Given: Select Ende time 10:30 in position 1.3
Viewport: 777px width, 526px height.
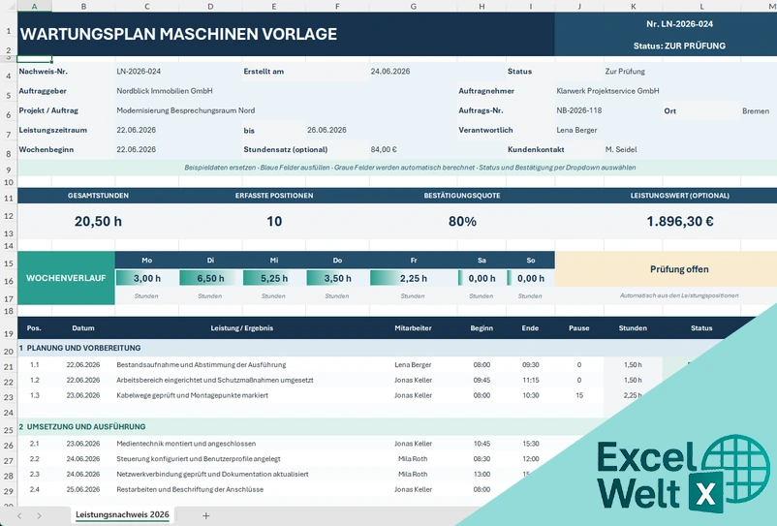Looking at the screenshot, I should point(530,395).
